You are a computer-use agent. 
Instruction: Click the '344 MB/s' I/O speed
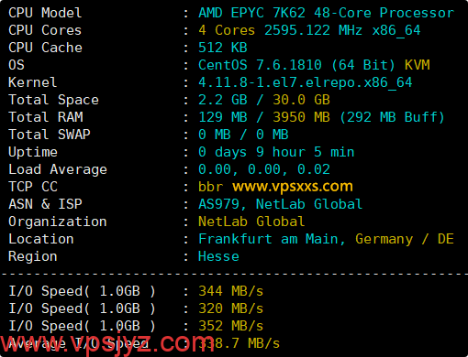(x=231, y=291)
